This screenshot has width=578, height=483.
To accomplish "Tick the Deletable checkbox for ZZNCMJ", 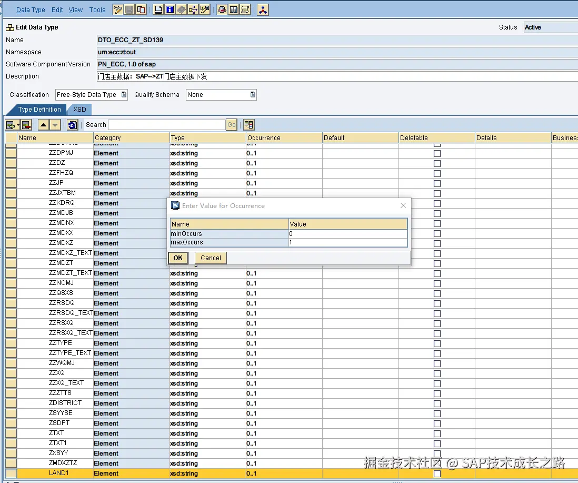I will [x=437, y=283].
